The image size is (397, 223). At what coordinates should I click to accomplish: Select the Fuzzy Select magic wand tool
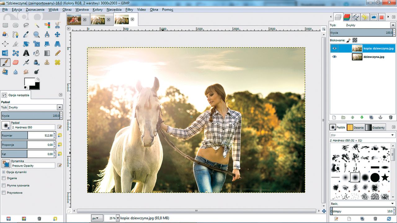point(37,25)
